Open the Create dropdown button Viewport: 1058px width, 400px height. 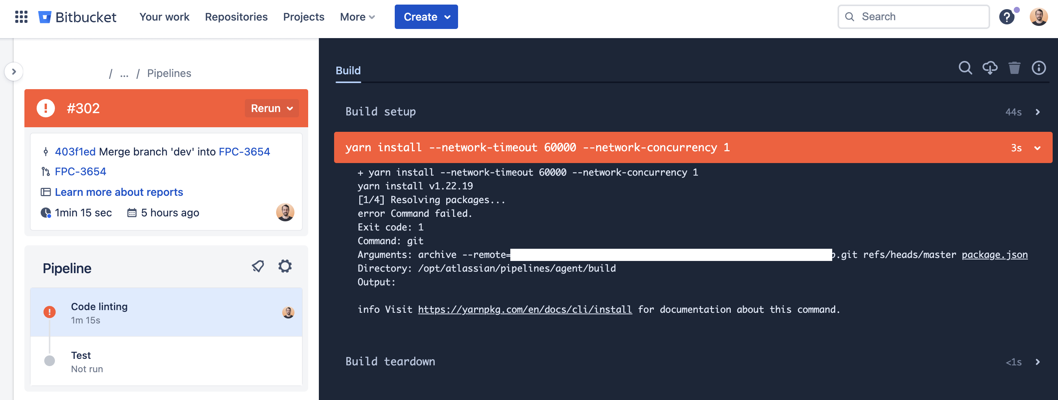click(426, 17)
